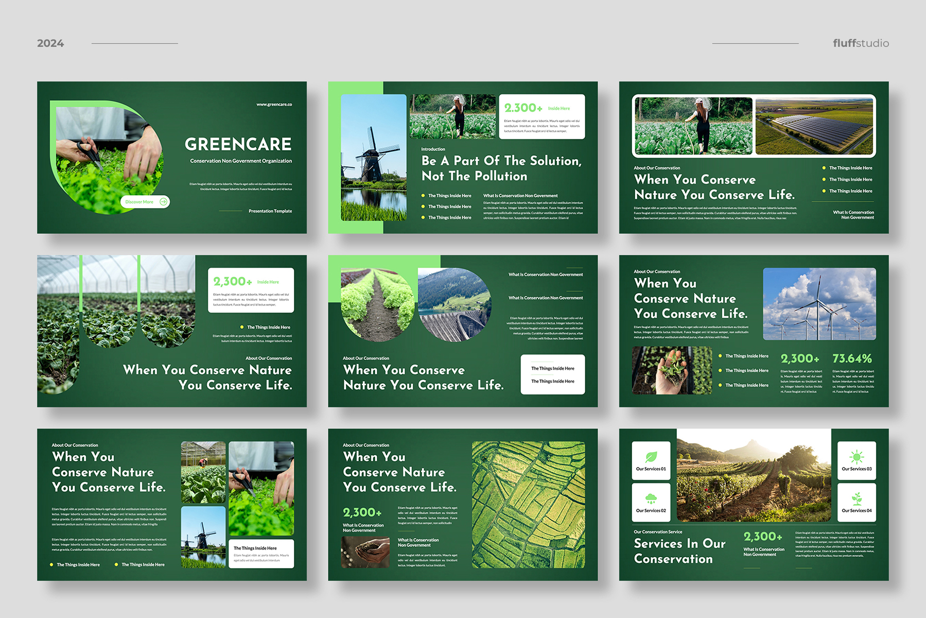The width and height of the screenshot is (926, 618).
Task: Click the sprouting plant icon for Our Services 04
Action: click(x=857, y=499)
